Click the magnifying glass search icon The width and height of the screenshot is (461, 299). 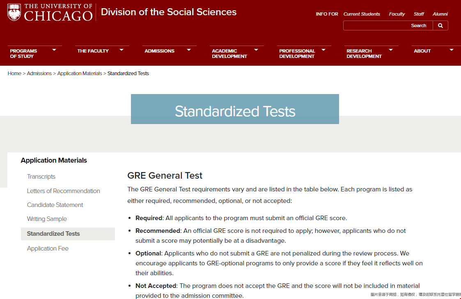tap(440, 25)
